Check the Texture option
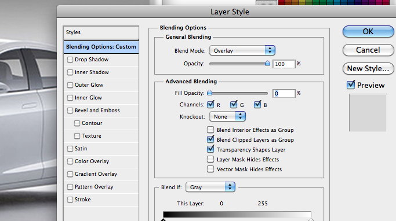396x221 pixels. coord(77,136)
